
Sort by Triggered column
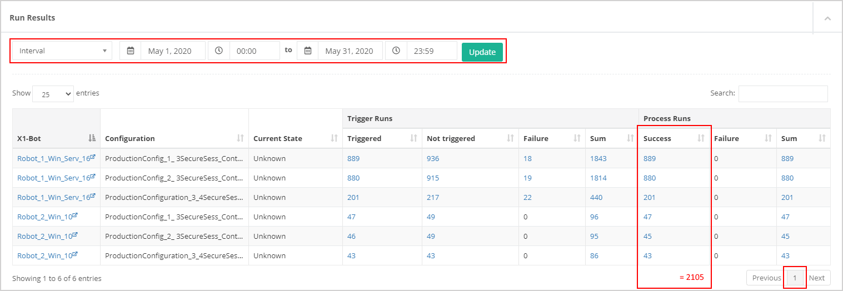[x=382, y=138]
